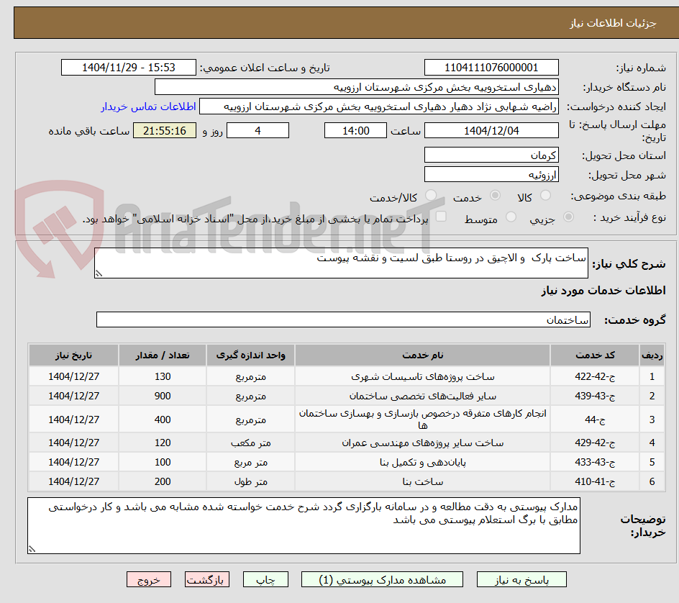Click the resize handle of the description box
This screenshot has height=603, width=679.
click(99, 273)
